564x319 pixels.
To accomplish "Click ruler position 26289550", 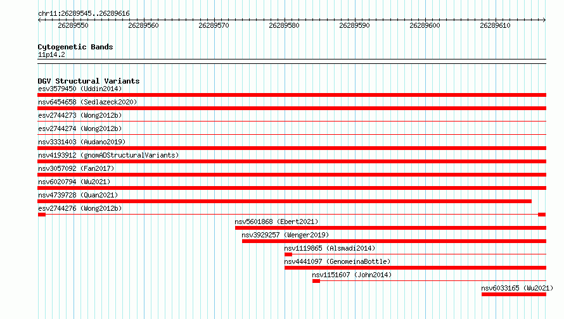I will (73, 25).
